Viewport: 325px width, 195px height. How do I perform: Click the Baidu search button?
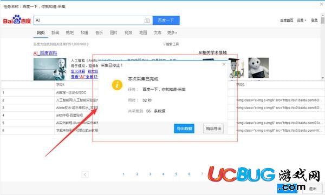pyautogui.click(x=166, y=21)
